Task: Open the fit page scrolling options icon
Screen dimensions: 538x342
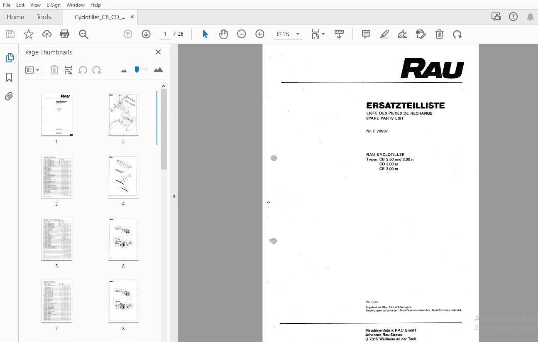Action: pyautogui.click(x=318, y=34)
